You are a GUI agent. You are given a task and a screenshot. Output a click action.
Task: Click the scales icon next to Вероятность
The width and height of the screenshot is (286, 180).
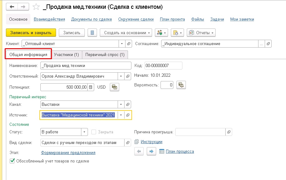click(181, 85)
